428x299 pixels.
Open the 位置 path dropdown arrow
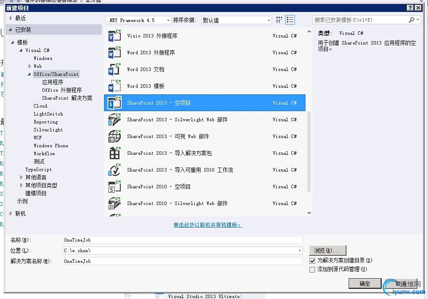click(x=299, y=250)
